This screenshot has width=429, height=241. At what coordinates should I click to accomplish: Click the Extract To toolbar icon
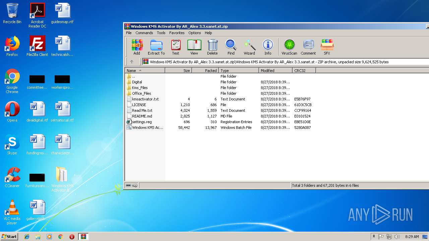pyautogui.click(x=156, y=47)
